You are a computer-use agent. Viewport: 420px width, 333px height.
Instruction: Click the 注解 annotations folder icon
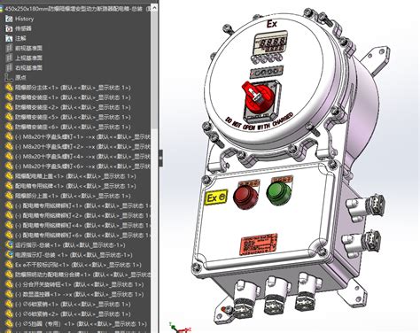tap(9, 38)
